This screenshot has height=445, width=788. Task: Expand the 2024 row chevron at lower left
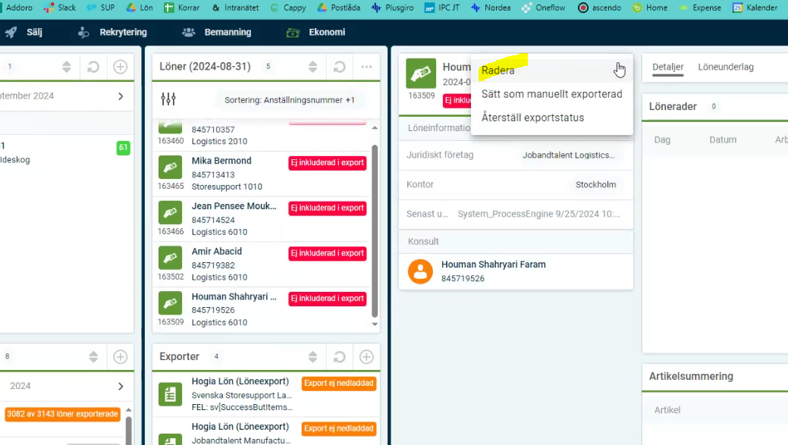tap(120, 387)
